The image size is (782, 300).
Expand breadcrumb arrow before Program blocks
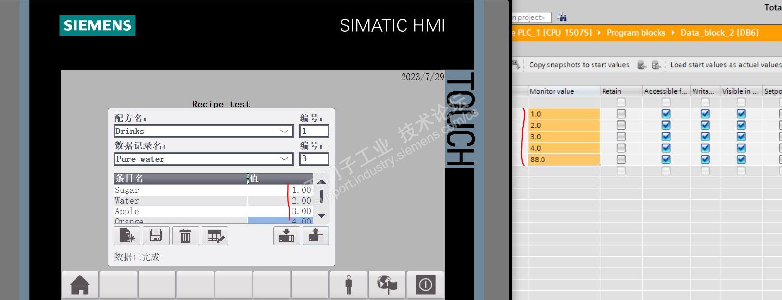(599, 33)
